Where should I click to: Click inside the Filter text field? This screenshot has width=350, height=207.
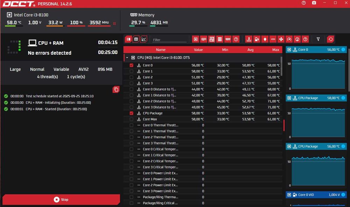169,40
